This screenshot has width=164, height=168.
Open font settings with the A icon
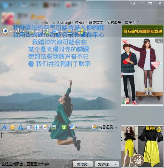4,127
